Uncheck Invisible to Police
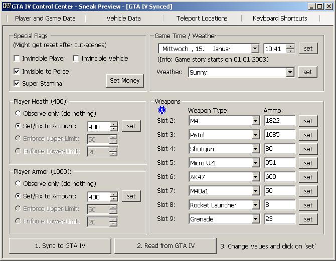The width and height of the screenshot is (336, 261). pyautogui.click(x=17, y=71)
